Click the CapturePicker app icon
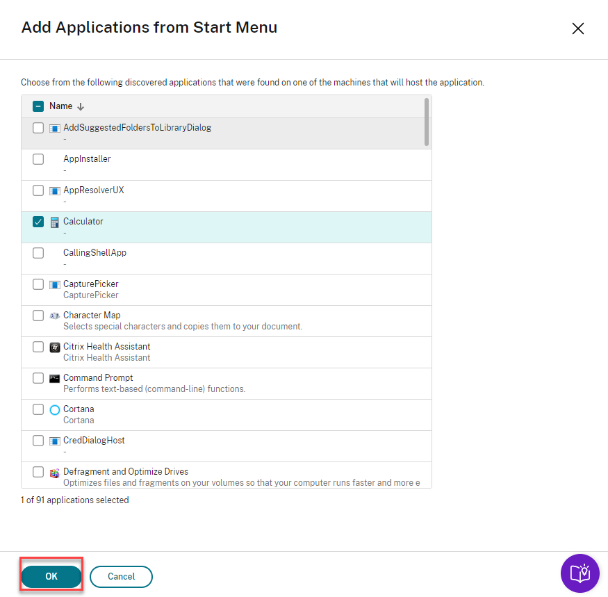 55,285
